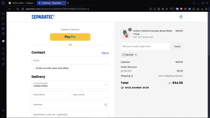Open the Google Translate extension icon
The image size is (210, 118).
coord(177,9)
